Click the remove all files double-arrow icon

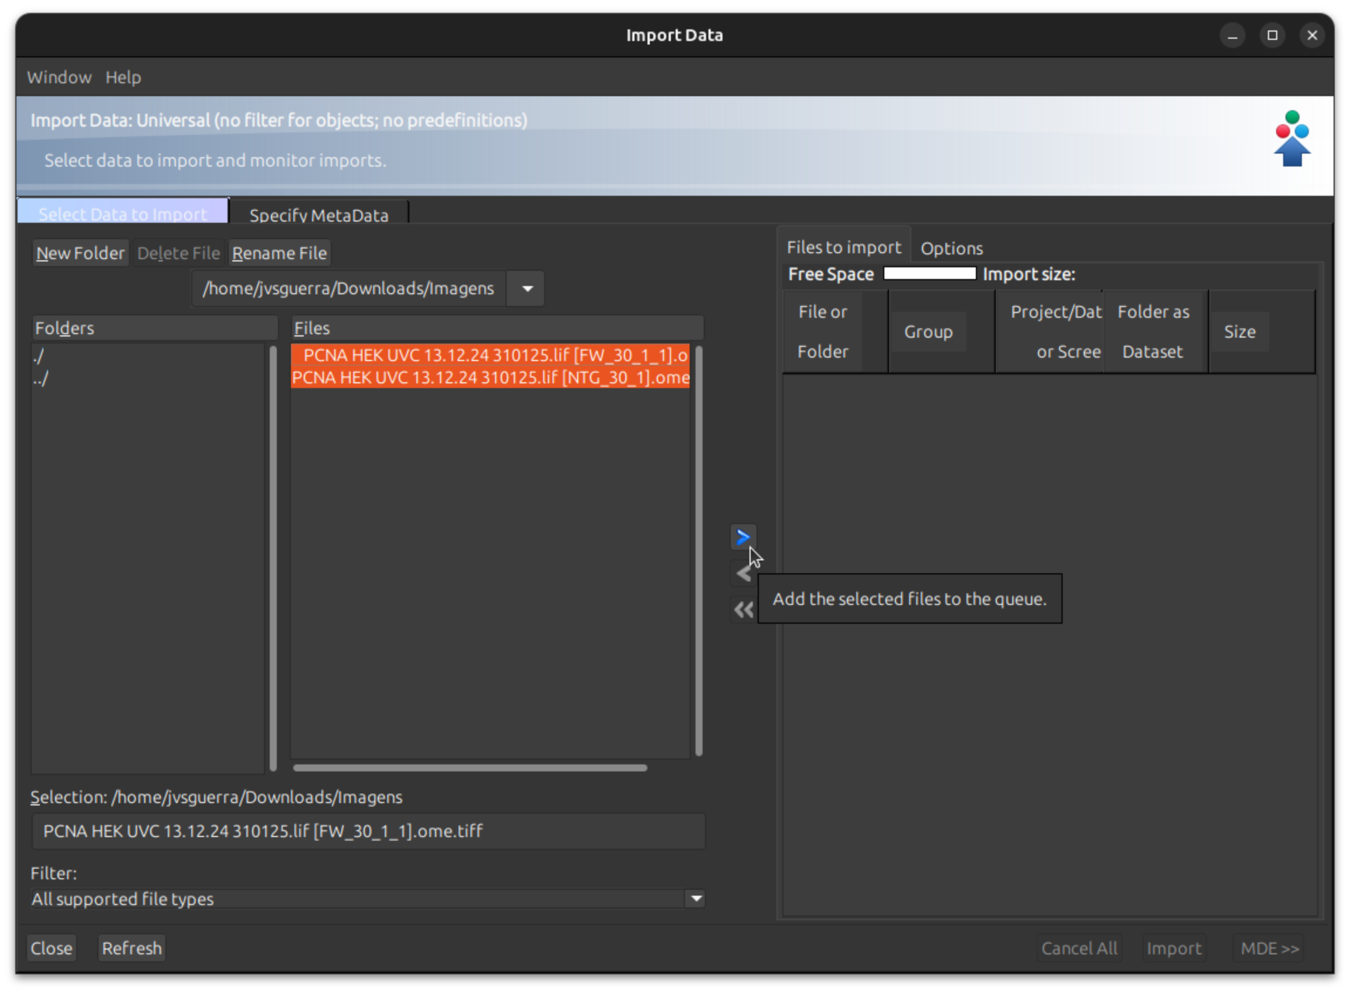tap(743, 609)
